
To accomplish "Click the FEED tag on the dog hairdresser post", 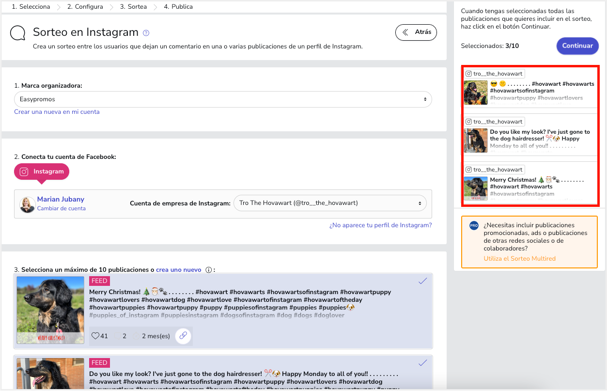I will pyautogui.click(x=99, y=363).
